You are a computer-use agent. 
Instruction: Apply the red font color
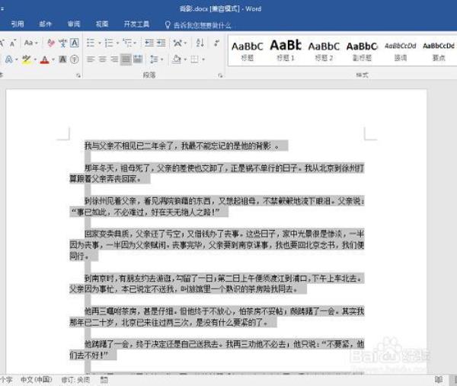pyautogui.click(x=44, y=59)
